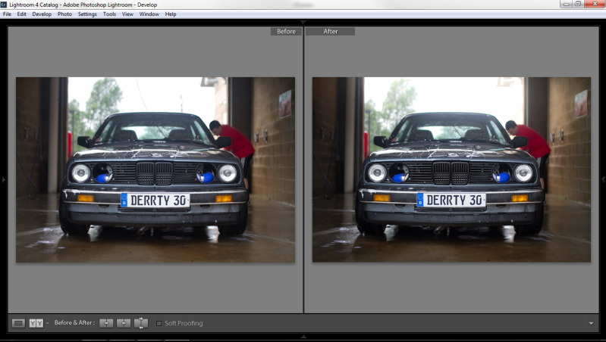Switch to Loupe view icon
This screenshot has width=606, height=342.
18,323
